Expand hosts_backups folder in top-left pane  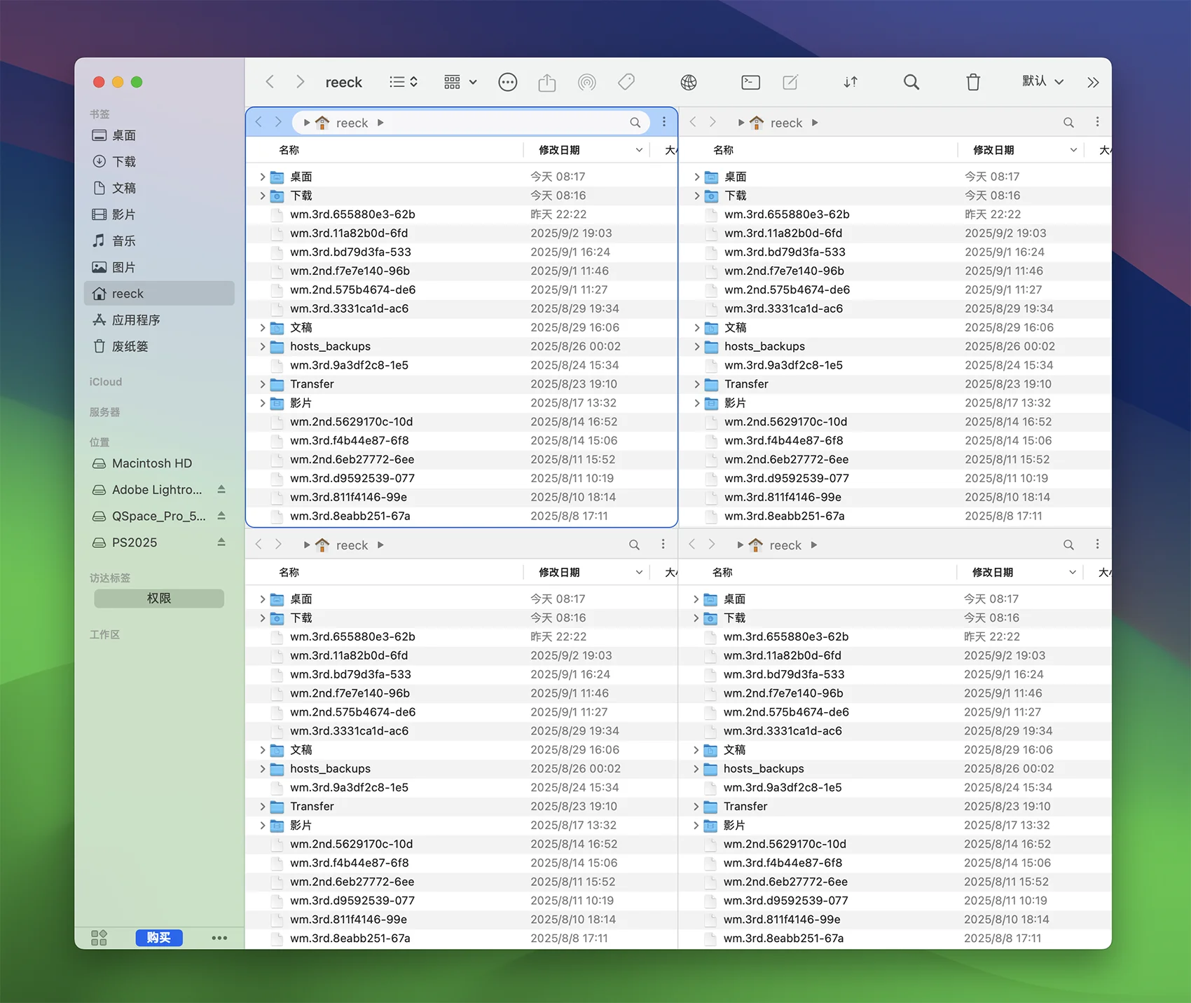click(263, 347)
